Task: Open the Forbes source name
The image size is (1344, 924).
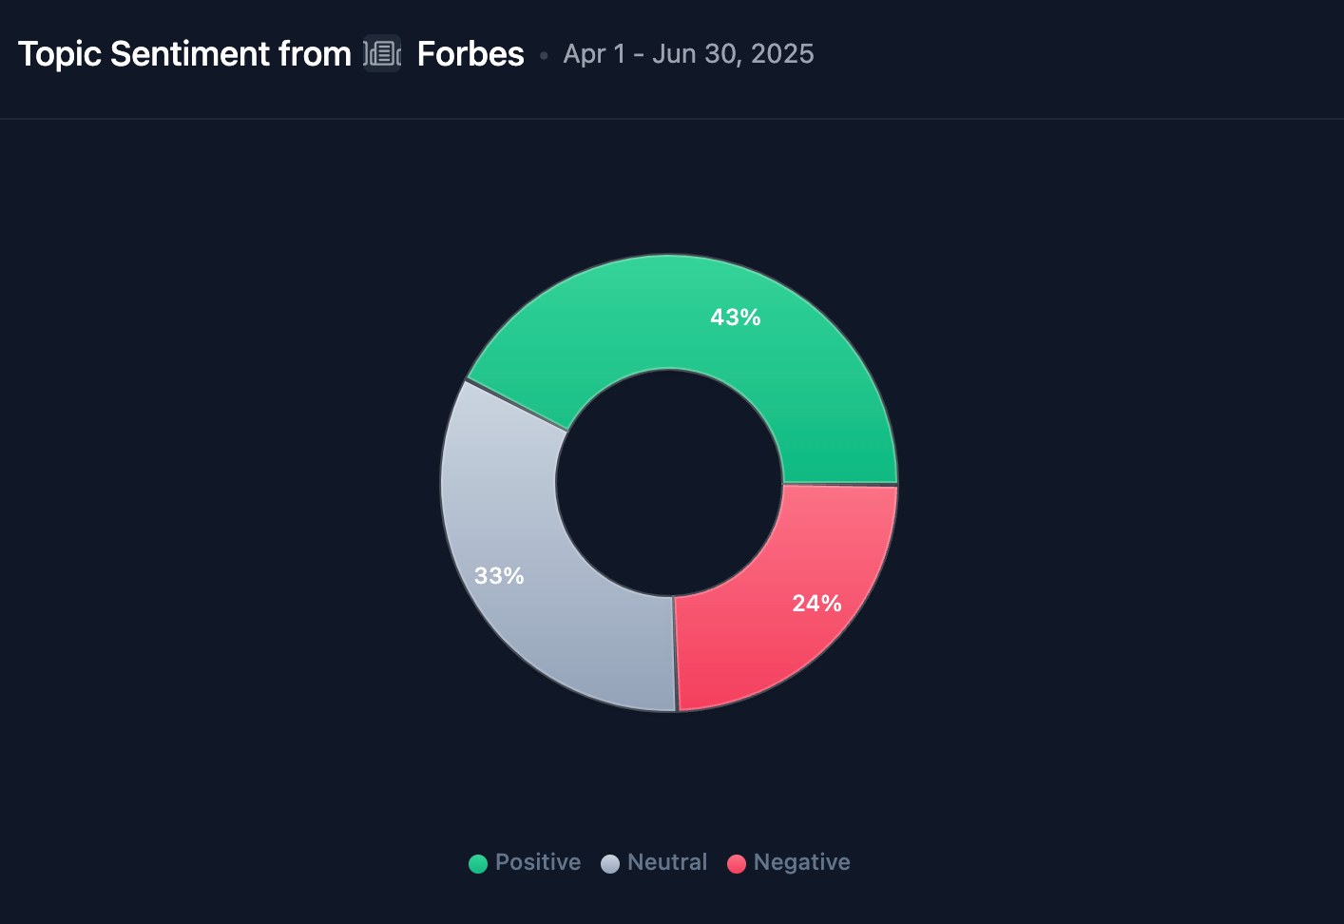Action: pos(470,54)
